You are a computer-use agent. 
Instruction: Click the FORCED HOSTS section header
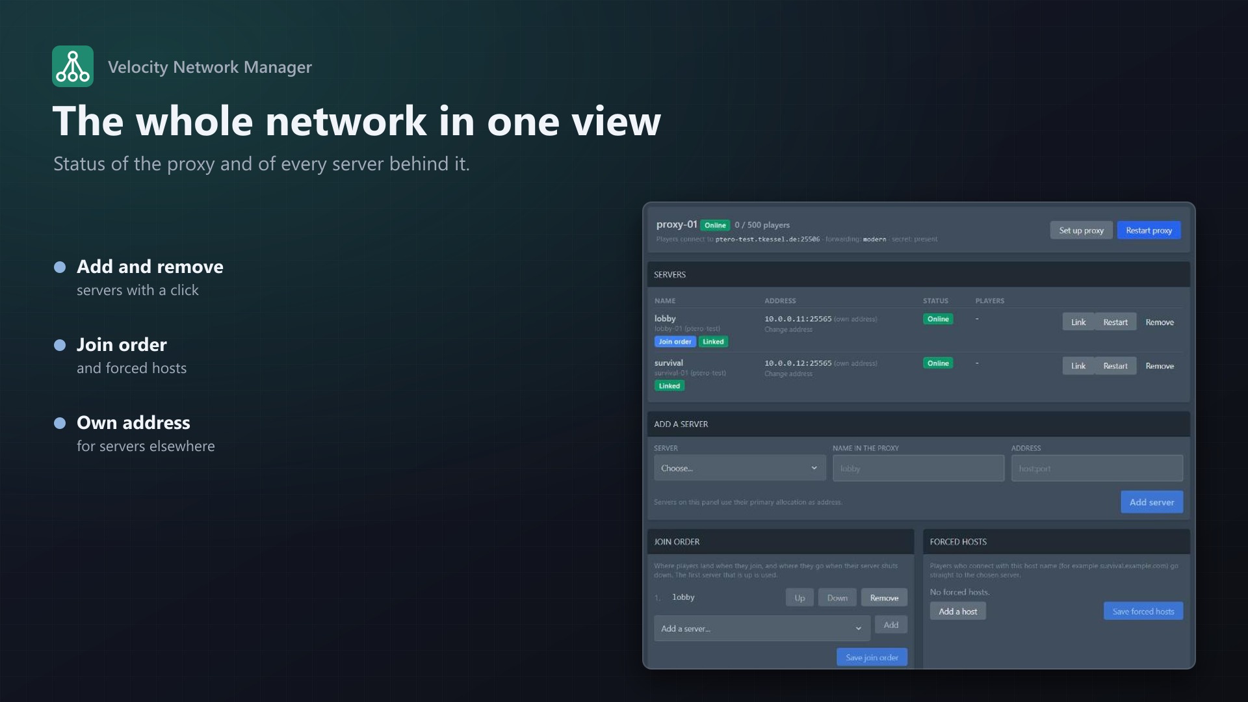(1056, 541)
